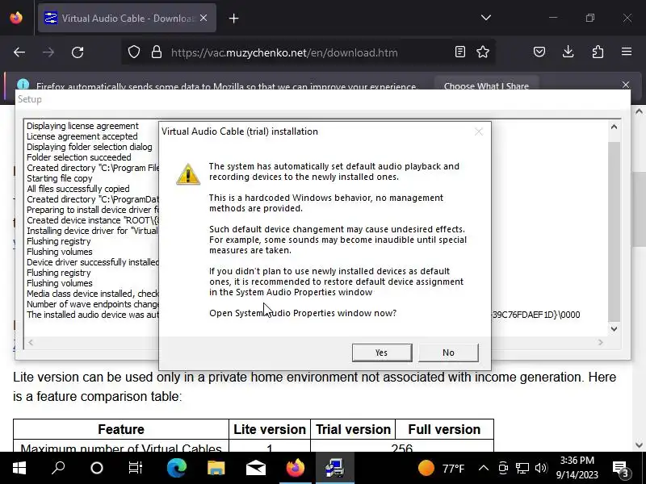Show hidden system tray icons
The height and width of the screenshot is (484, 646).
click(x=484, y=468)
